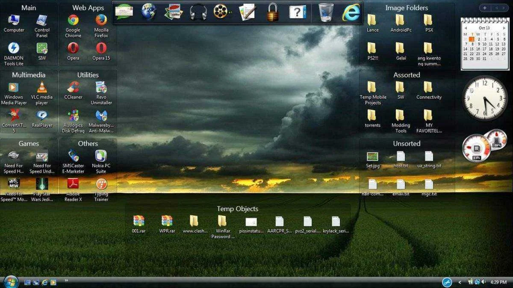Click the volume speaker tray icon
Viewport: 513px width, 288px height.
[483, 282]
